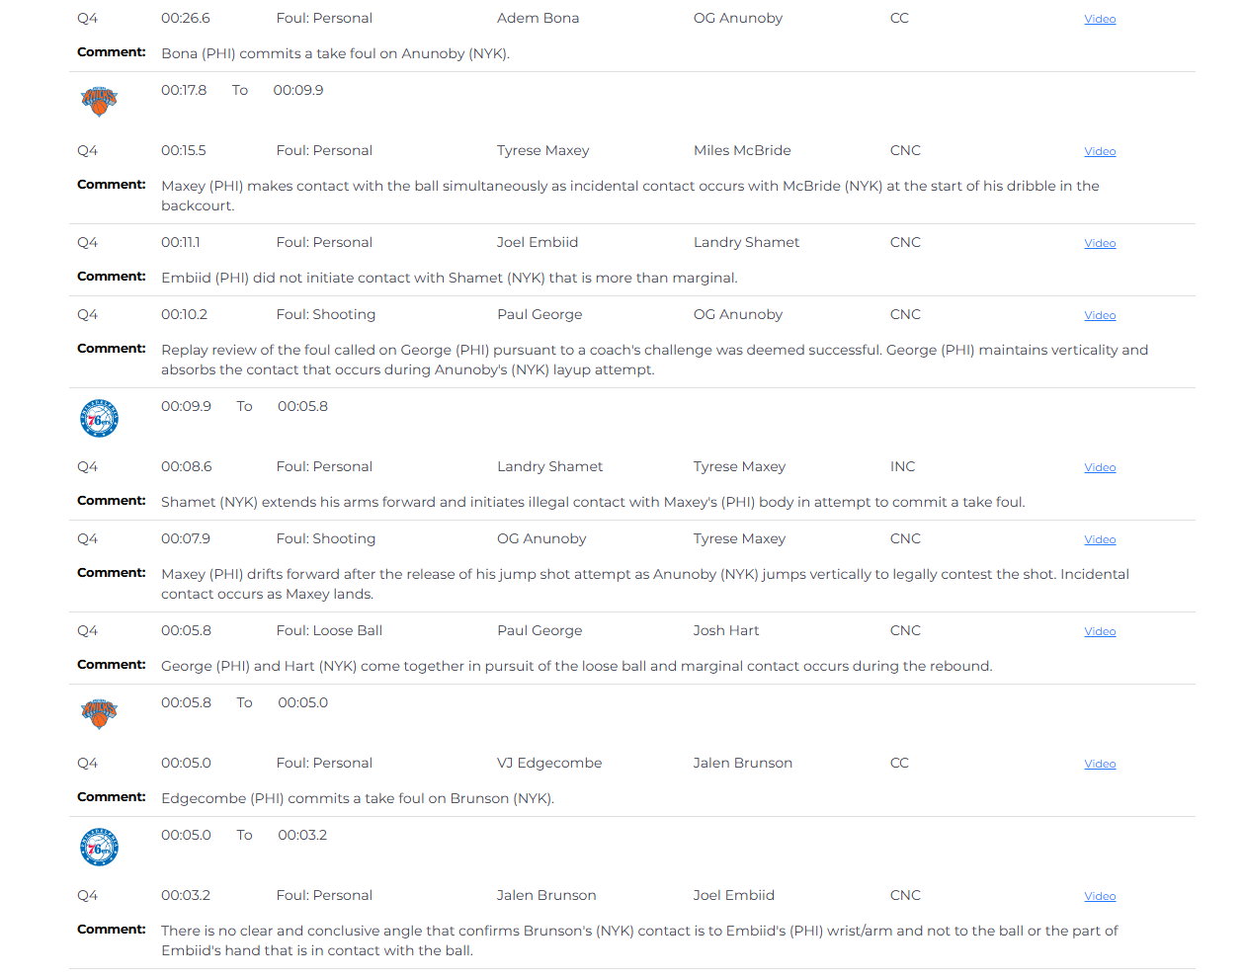Watch Video of the loose ball foul at 00:05.8

tap(1100, 631)
